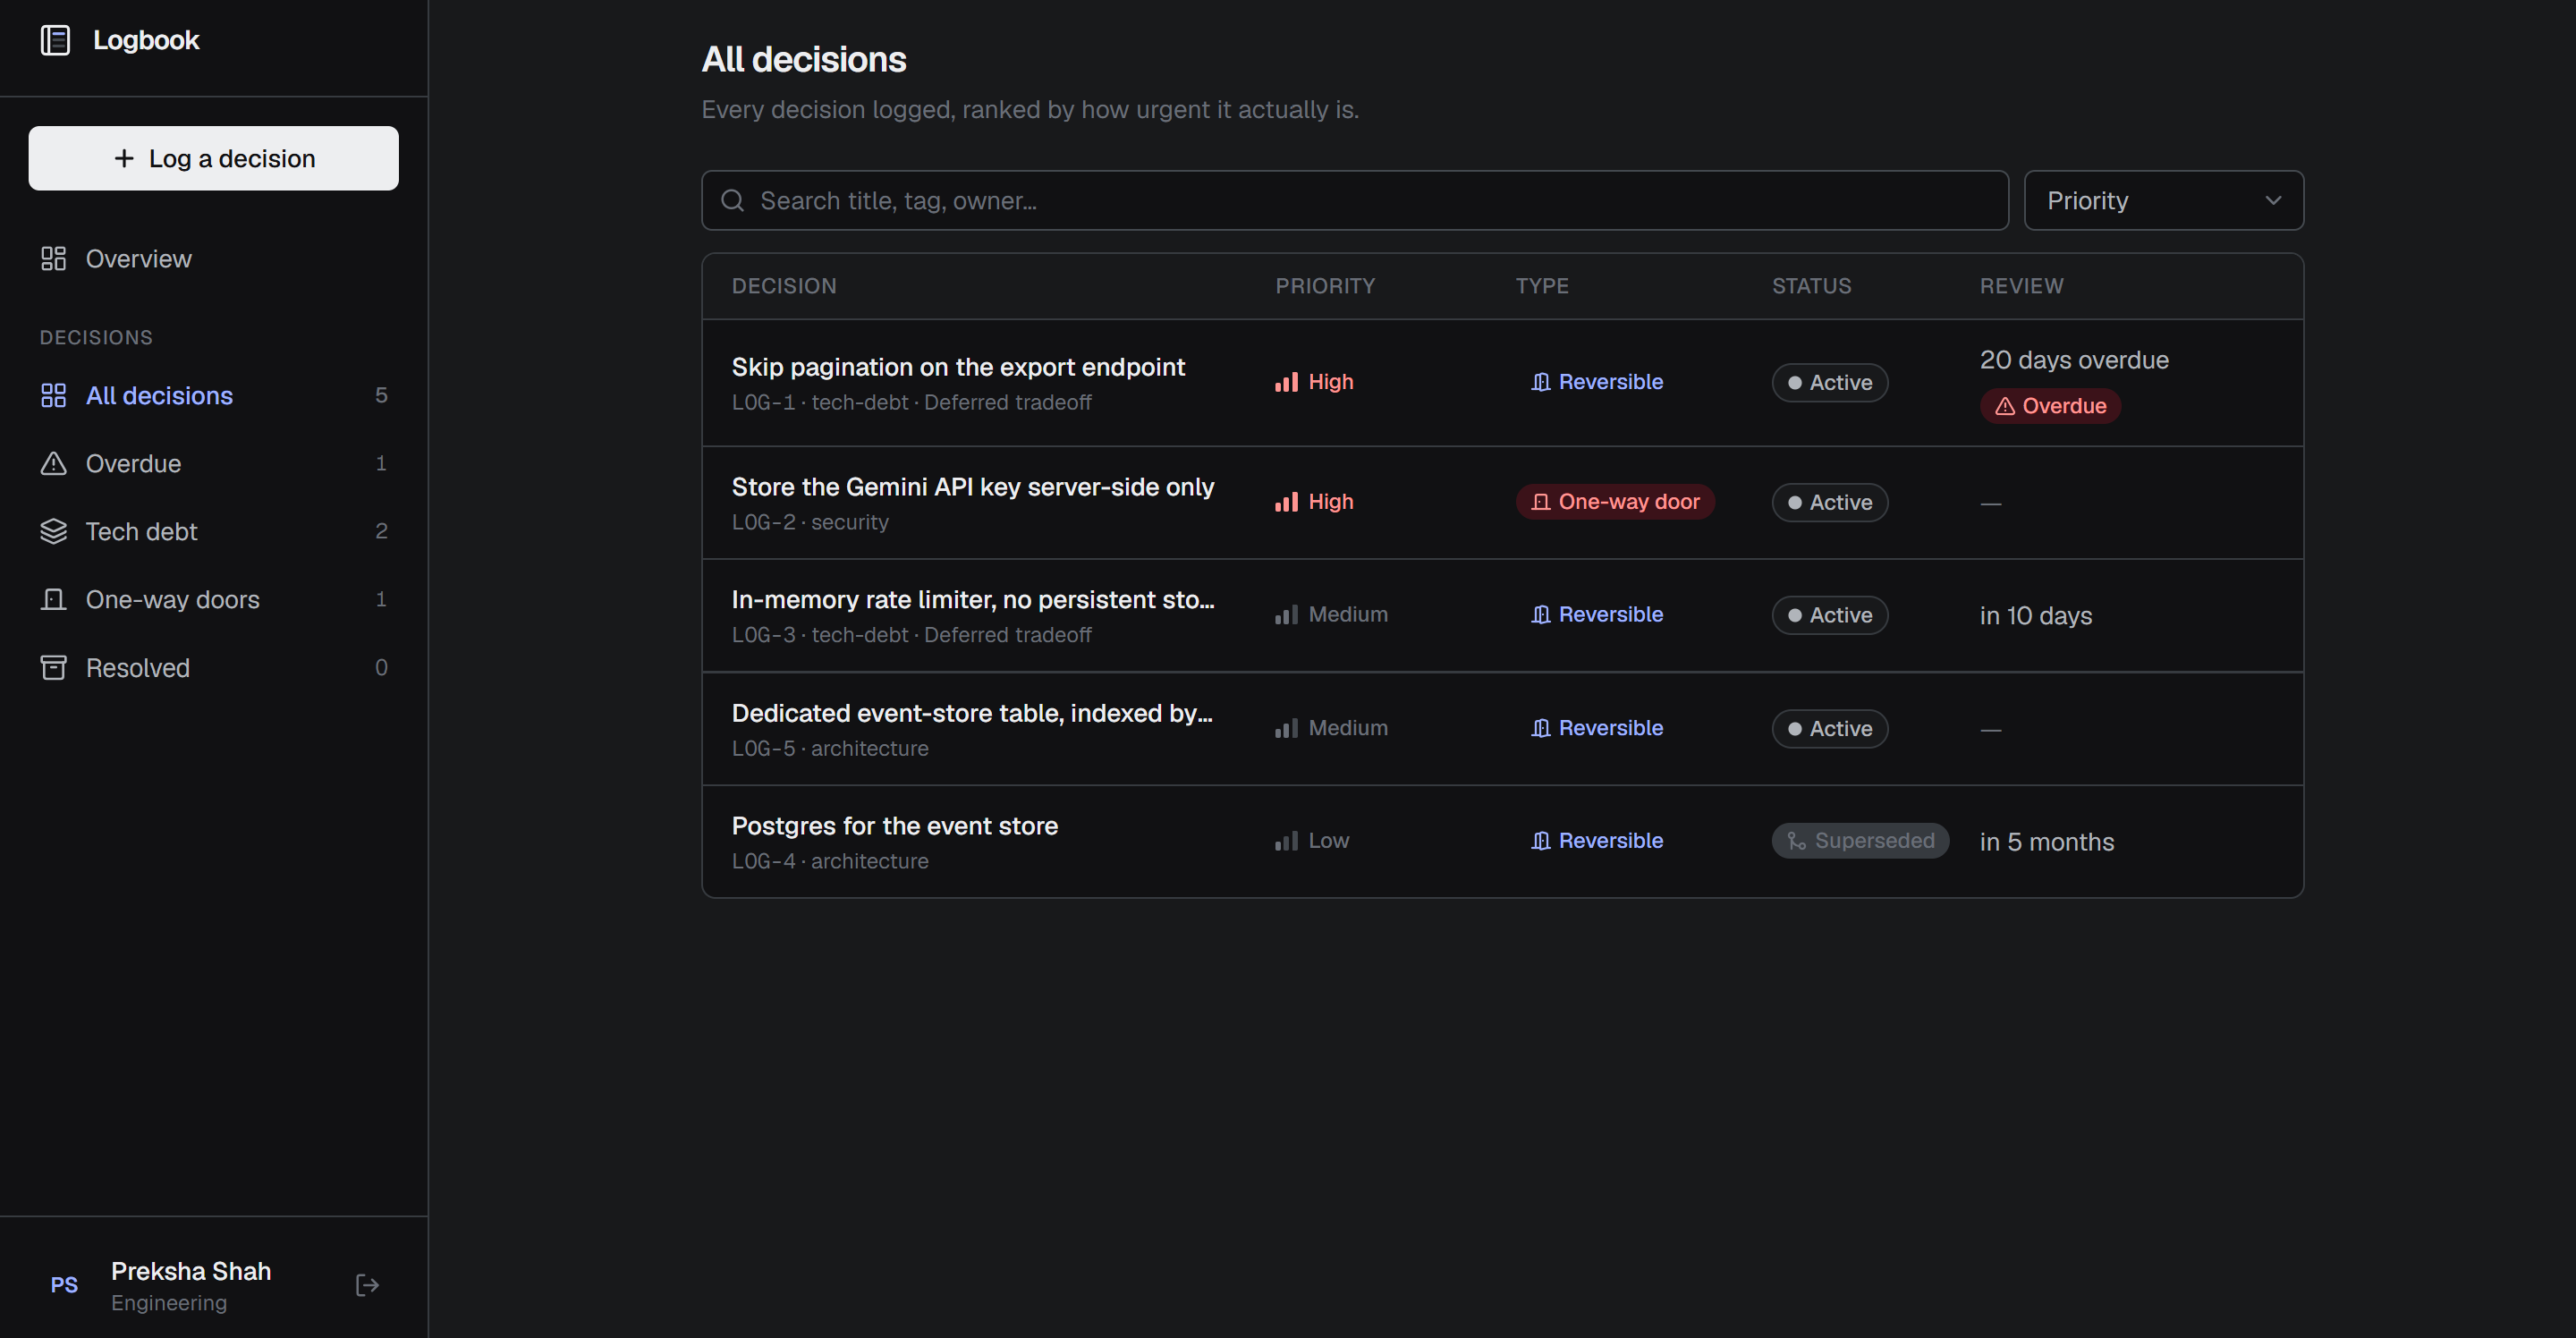
Task: Click the TYPE column header
Action: [x=1542, y=286]
